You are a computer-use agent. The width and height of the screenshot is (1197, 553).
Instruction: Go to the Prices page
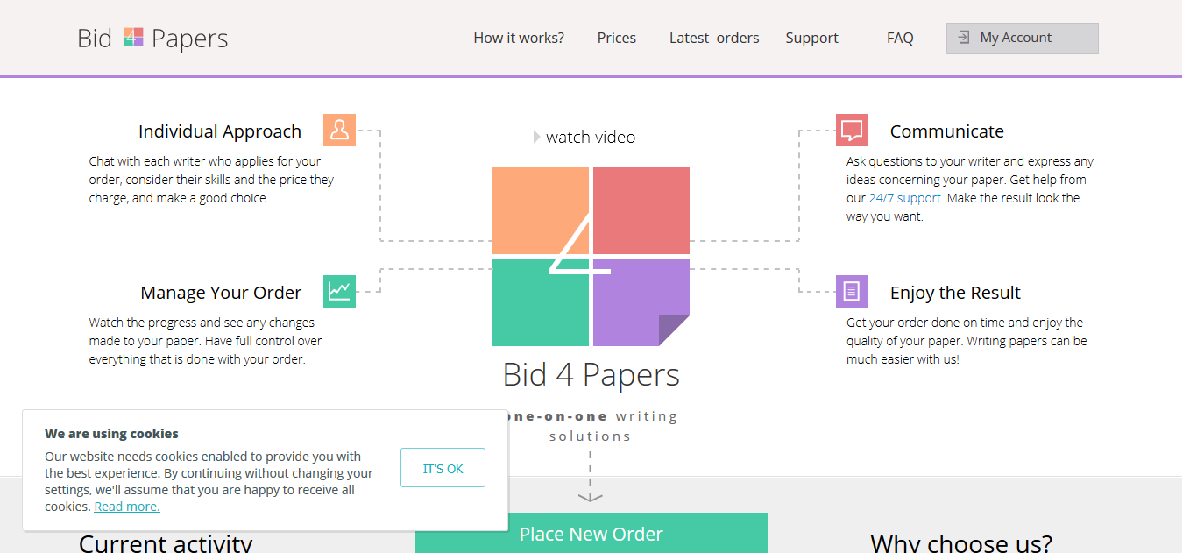617,38
